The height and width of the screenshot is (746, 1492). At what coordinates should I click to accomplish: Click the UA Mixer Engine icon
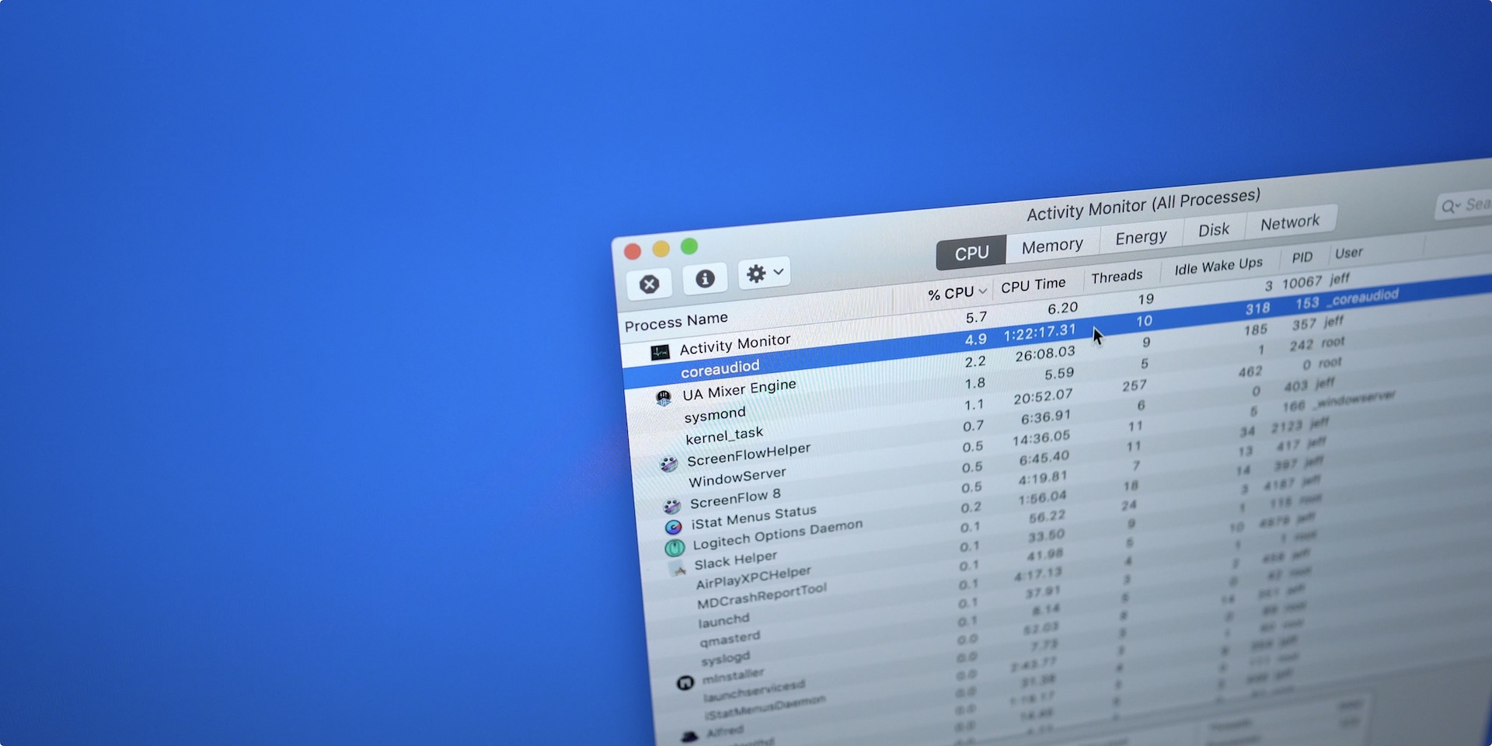coord(664,399)
